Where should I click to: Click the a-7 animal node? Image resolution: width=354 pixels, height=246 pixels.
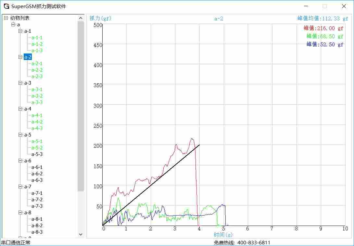28,187
